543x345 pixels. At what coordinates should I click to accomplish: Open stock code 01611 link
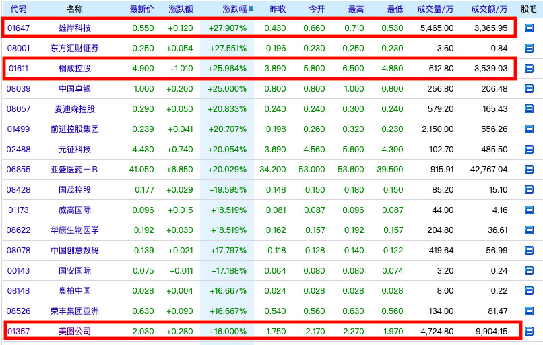(18, 68)
